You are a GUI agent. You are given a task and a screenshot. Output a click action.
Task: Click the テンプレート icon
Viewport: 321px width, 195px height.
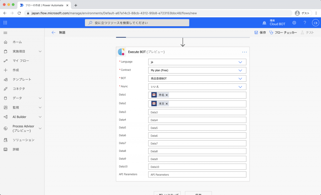tap(6, 80)
